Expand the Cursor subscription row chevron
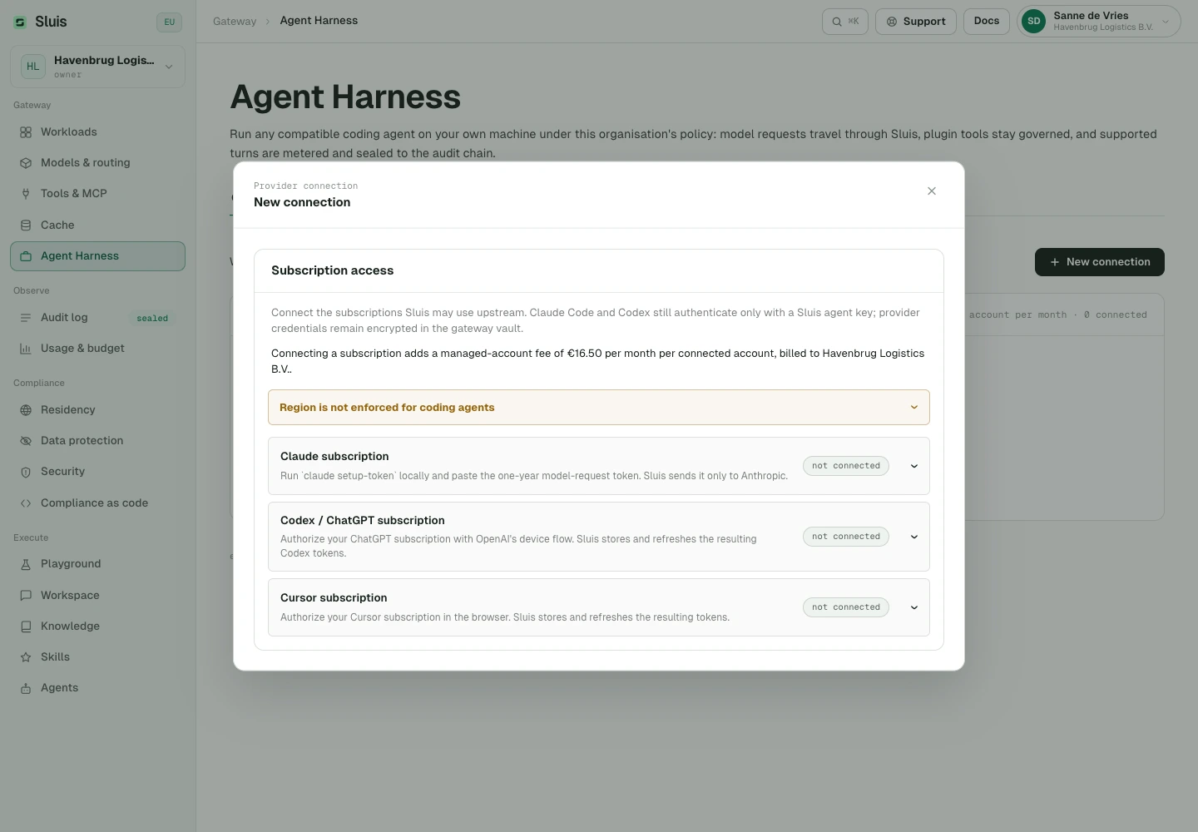The height and width of the screenshot is (832, 1198). click(x=914, y=607)
